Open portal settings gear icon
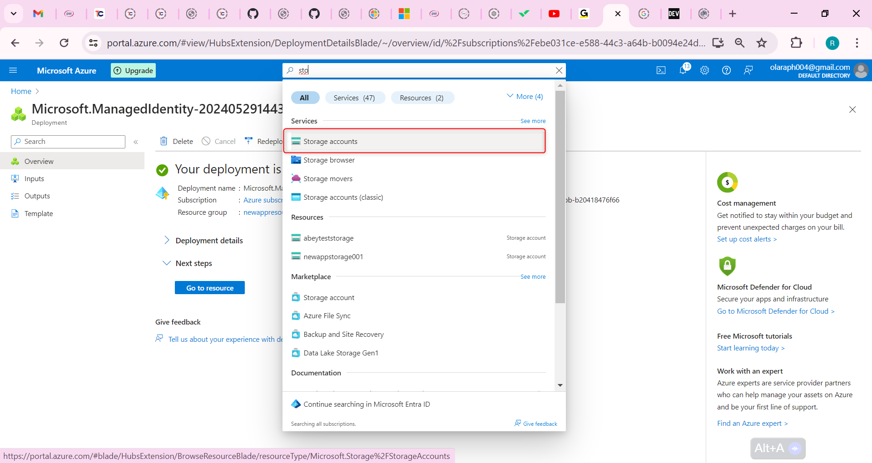The width and height of the screenshot is (872, 463). 704,70
